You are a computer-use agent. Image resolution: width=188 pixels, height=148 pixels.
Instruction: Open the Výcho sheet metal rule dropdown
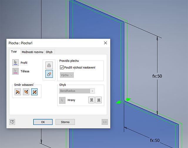click(67, 75)
